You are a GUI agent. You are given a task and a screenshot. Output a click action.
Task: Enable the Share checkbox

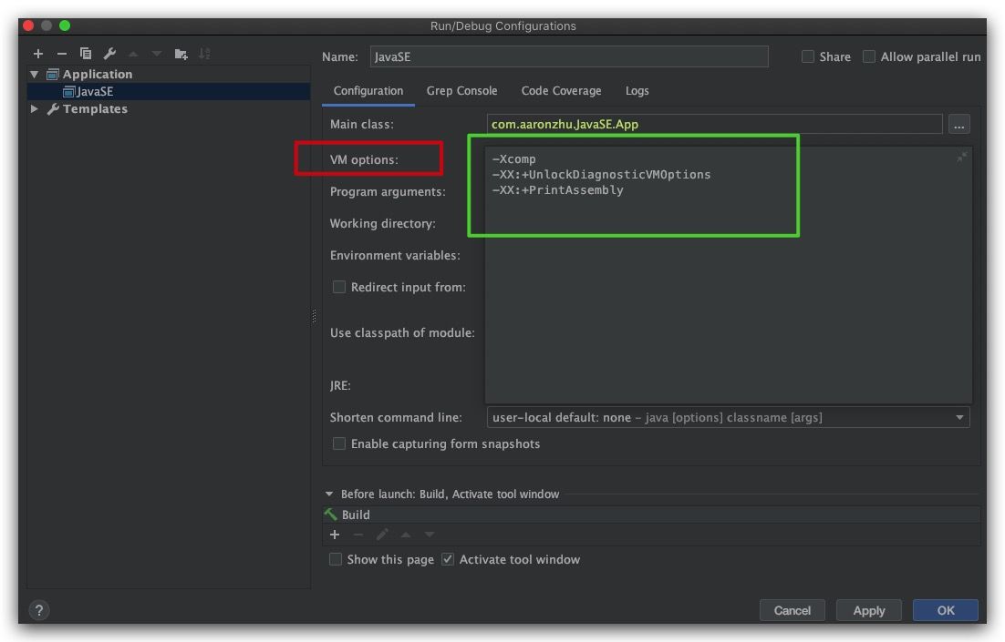[808, 56]
